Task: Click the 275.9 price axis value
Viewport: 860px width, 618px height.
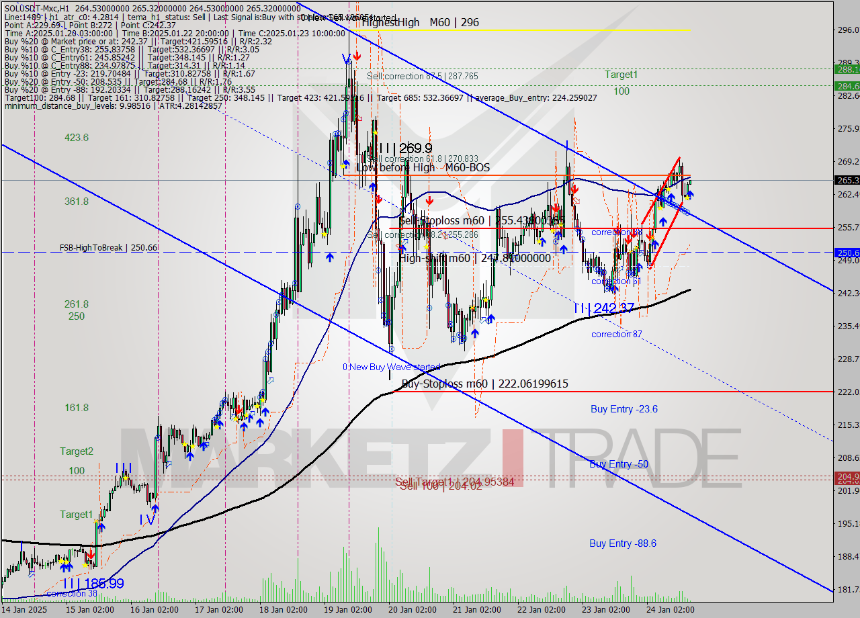Action: click(x=847, y=128)
